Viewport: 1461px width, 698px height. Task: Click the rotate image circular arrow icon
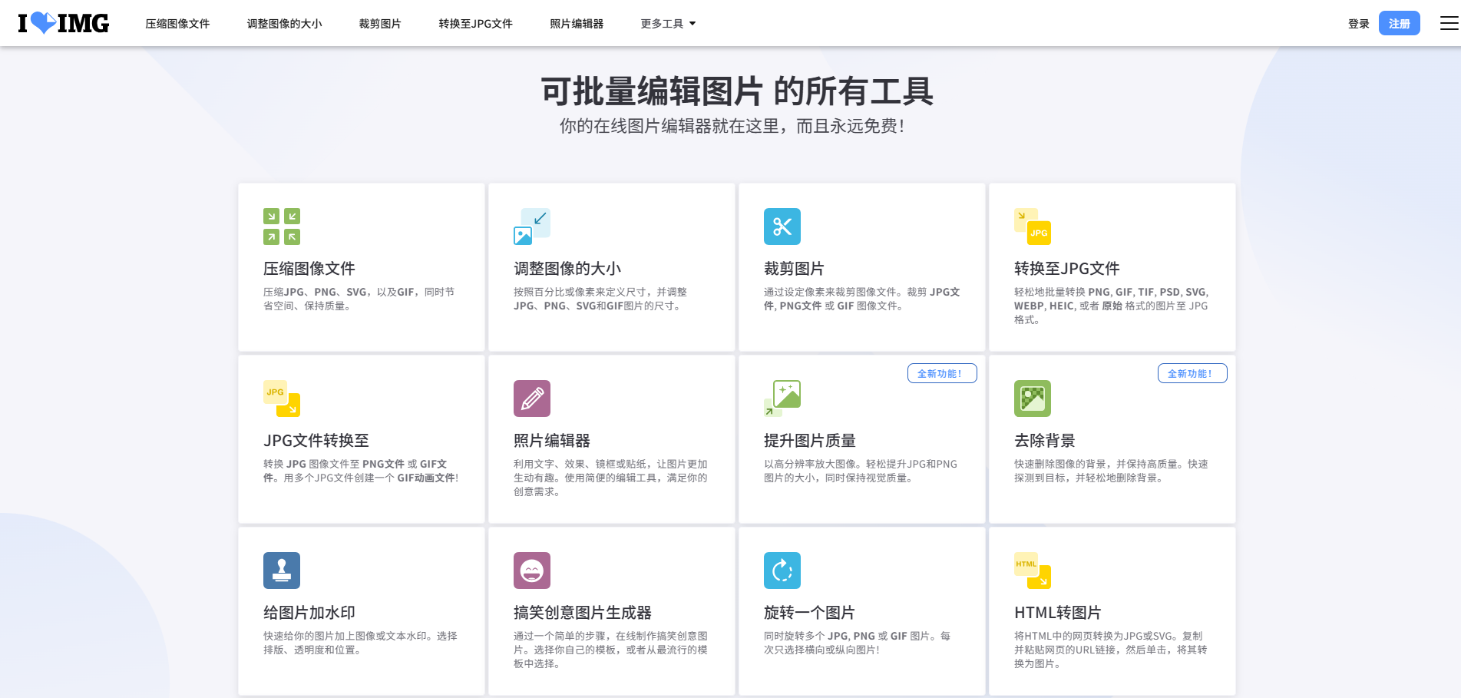tap(782, 571)
